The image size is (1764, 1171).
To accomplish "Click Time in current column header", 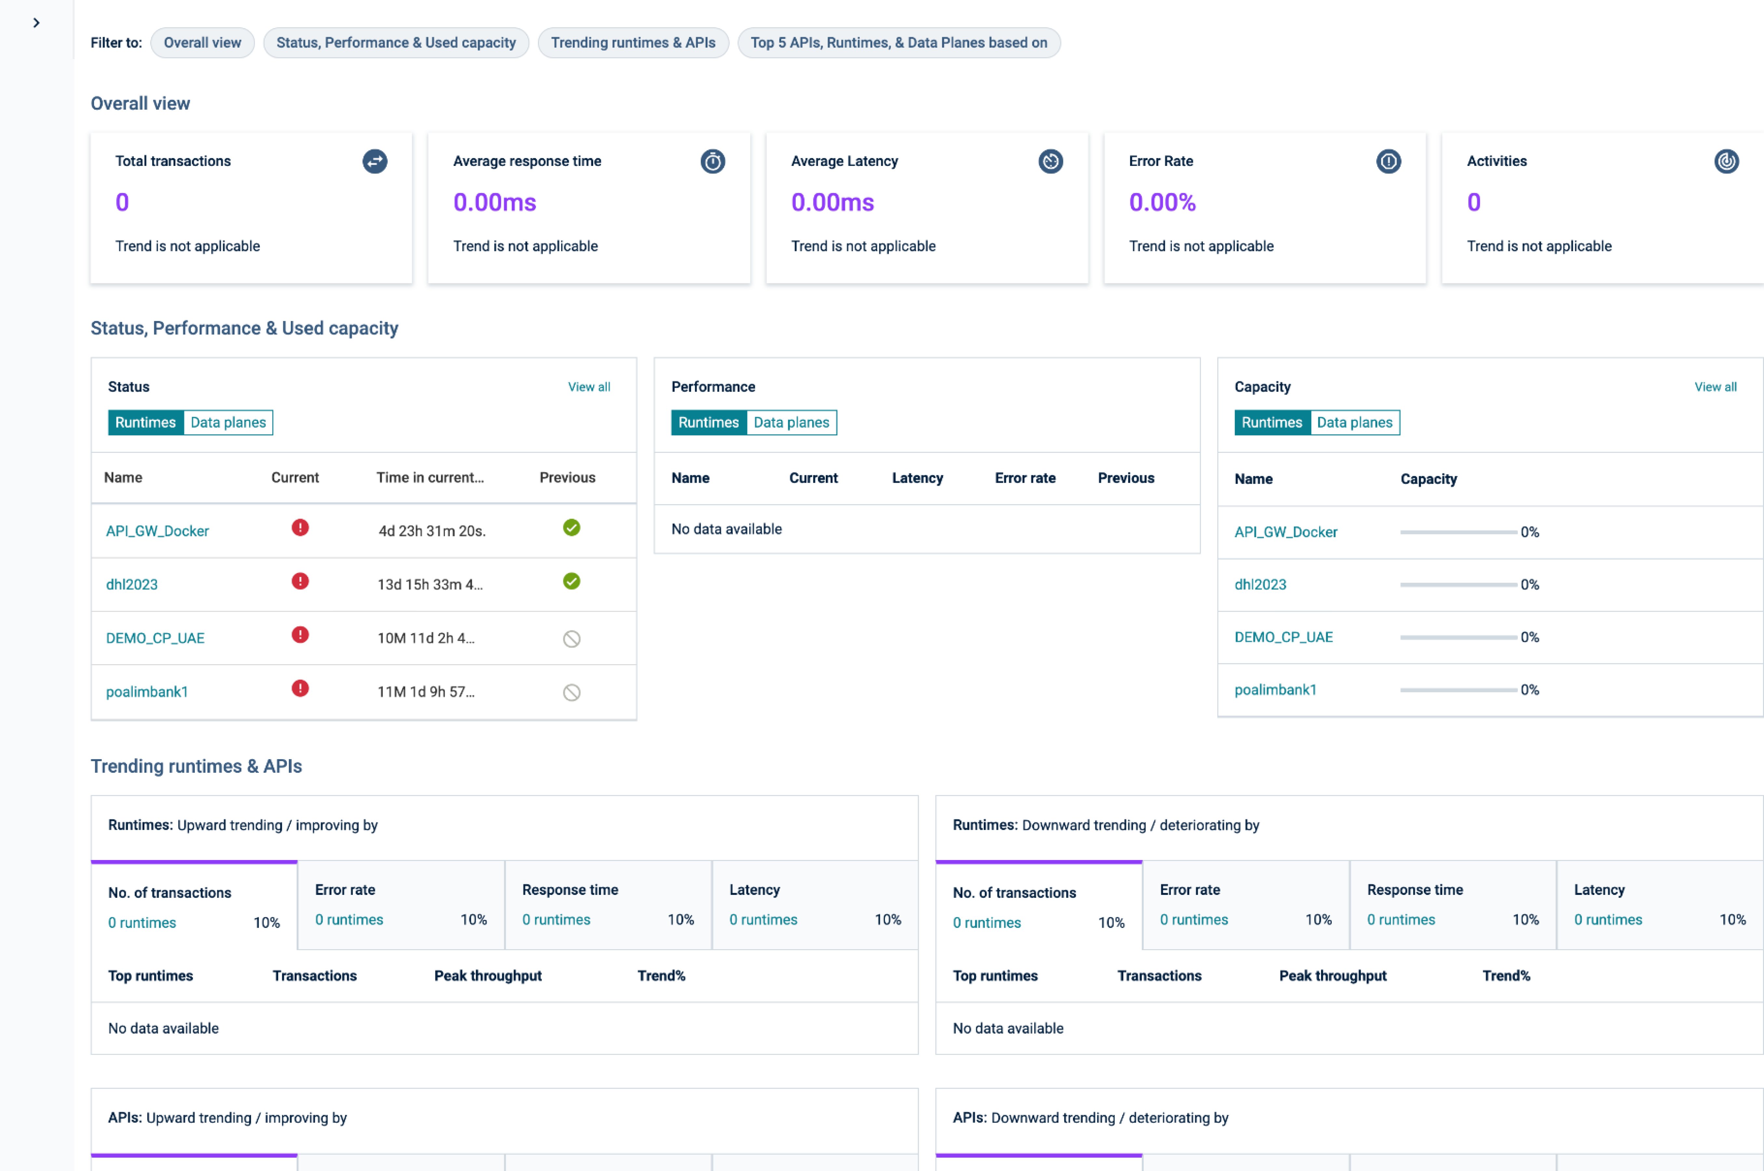I will coord(430,478).
